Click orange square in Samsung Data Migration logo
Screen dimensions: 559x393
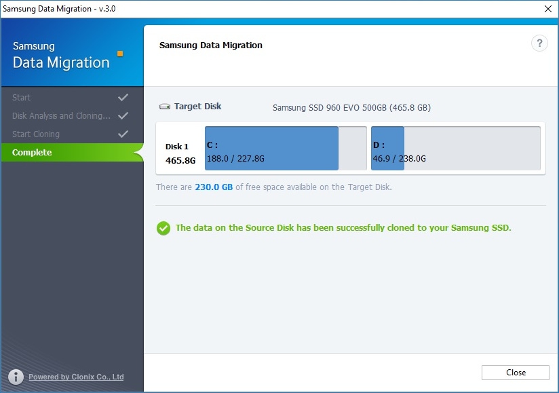coord(120,54)
